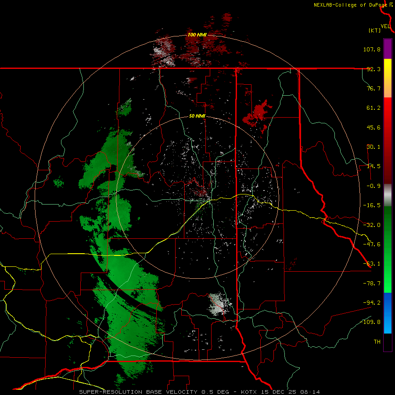Click the -78.7 scale value
Viewport: 395px width, 395px height.
coord(372,284)
